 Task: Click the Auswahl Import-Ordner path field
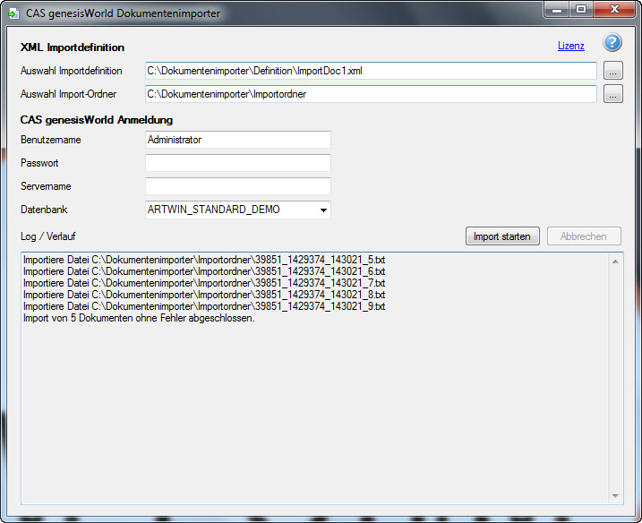(x=371, y=94)
